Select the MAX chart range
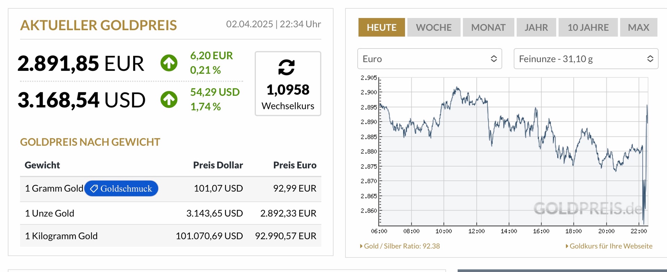This screenshot has width=667, height=272. pyautogui.click(x=638, y=27)
